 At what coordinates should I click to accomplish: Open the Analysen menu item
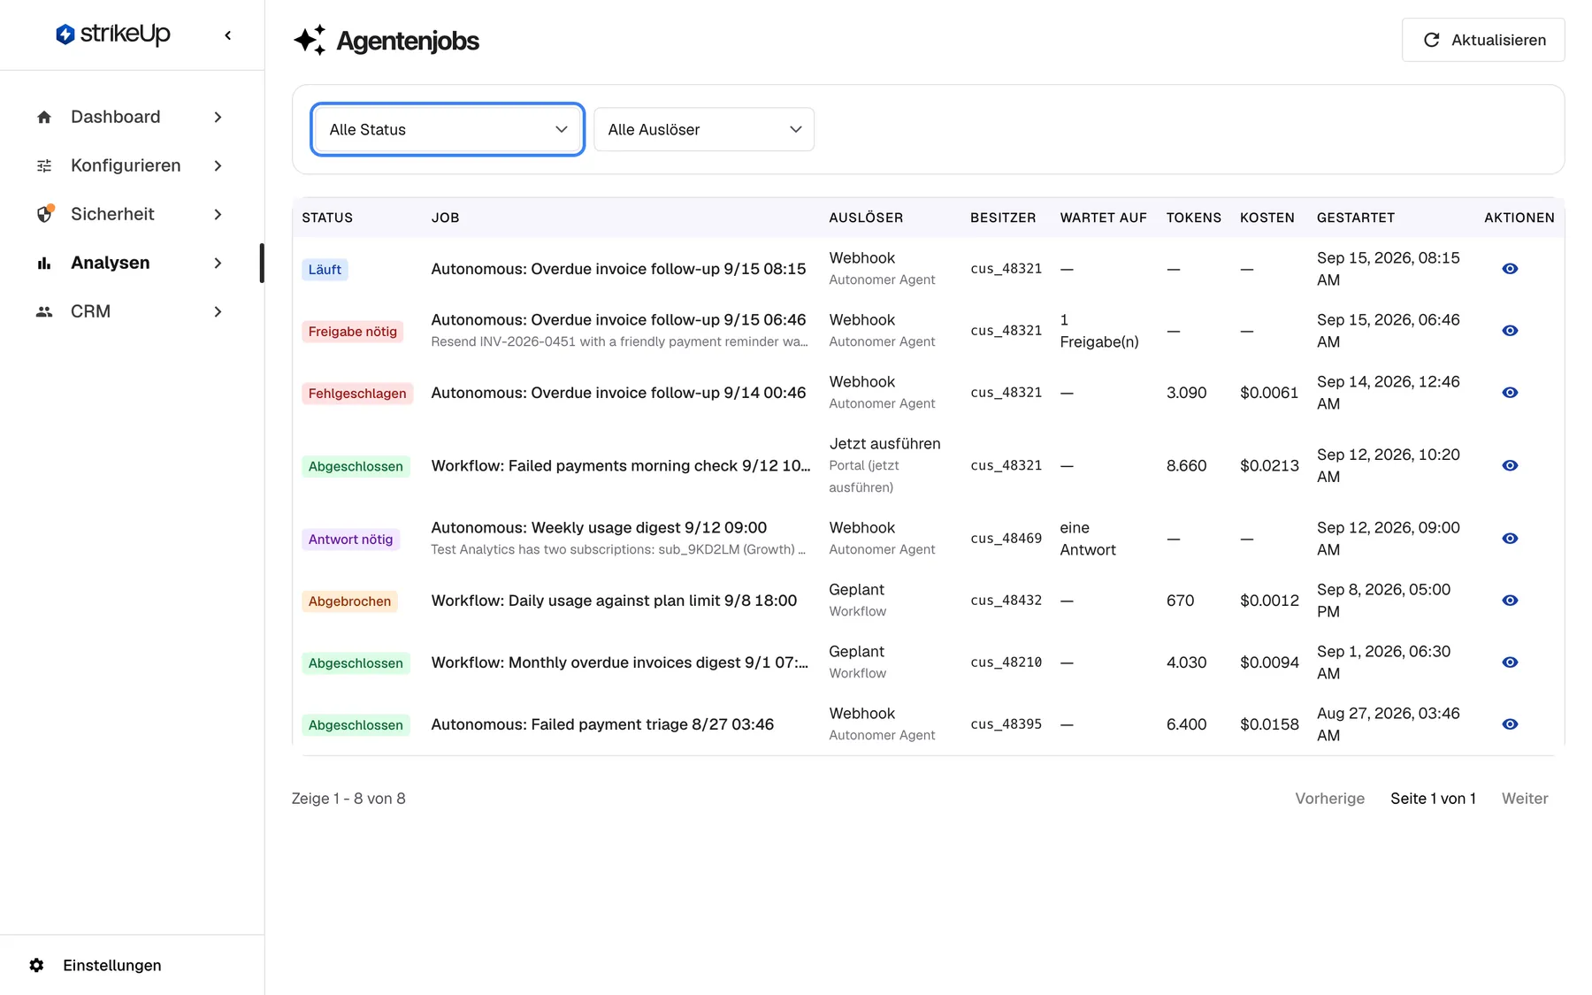point(132,263)
